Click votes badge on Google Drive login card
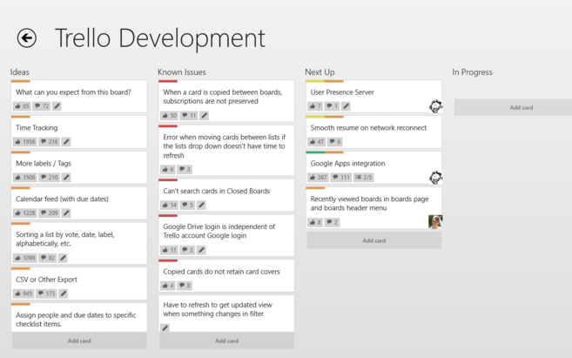 pos(169,250)
